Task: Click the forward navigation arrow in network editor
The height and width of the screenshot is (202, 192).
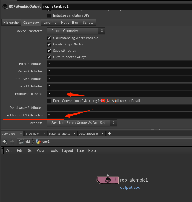Action: click(x=12, y=142)
